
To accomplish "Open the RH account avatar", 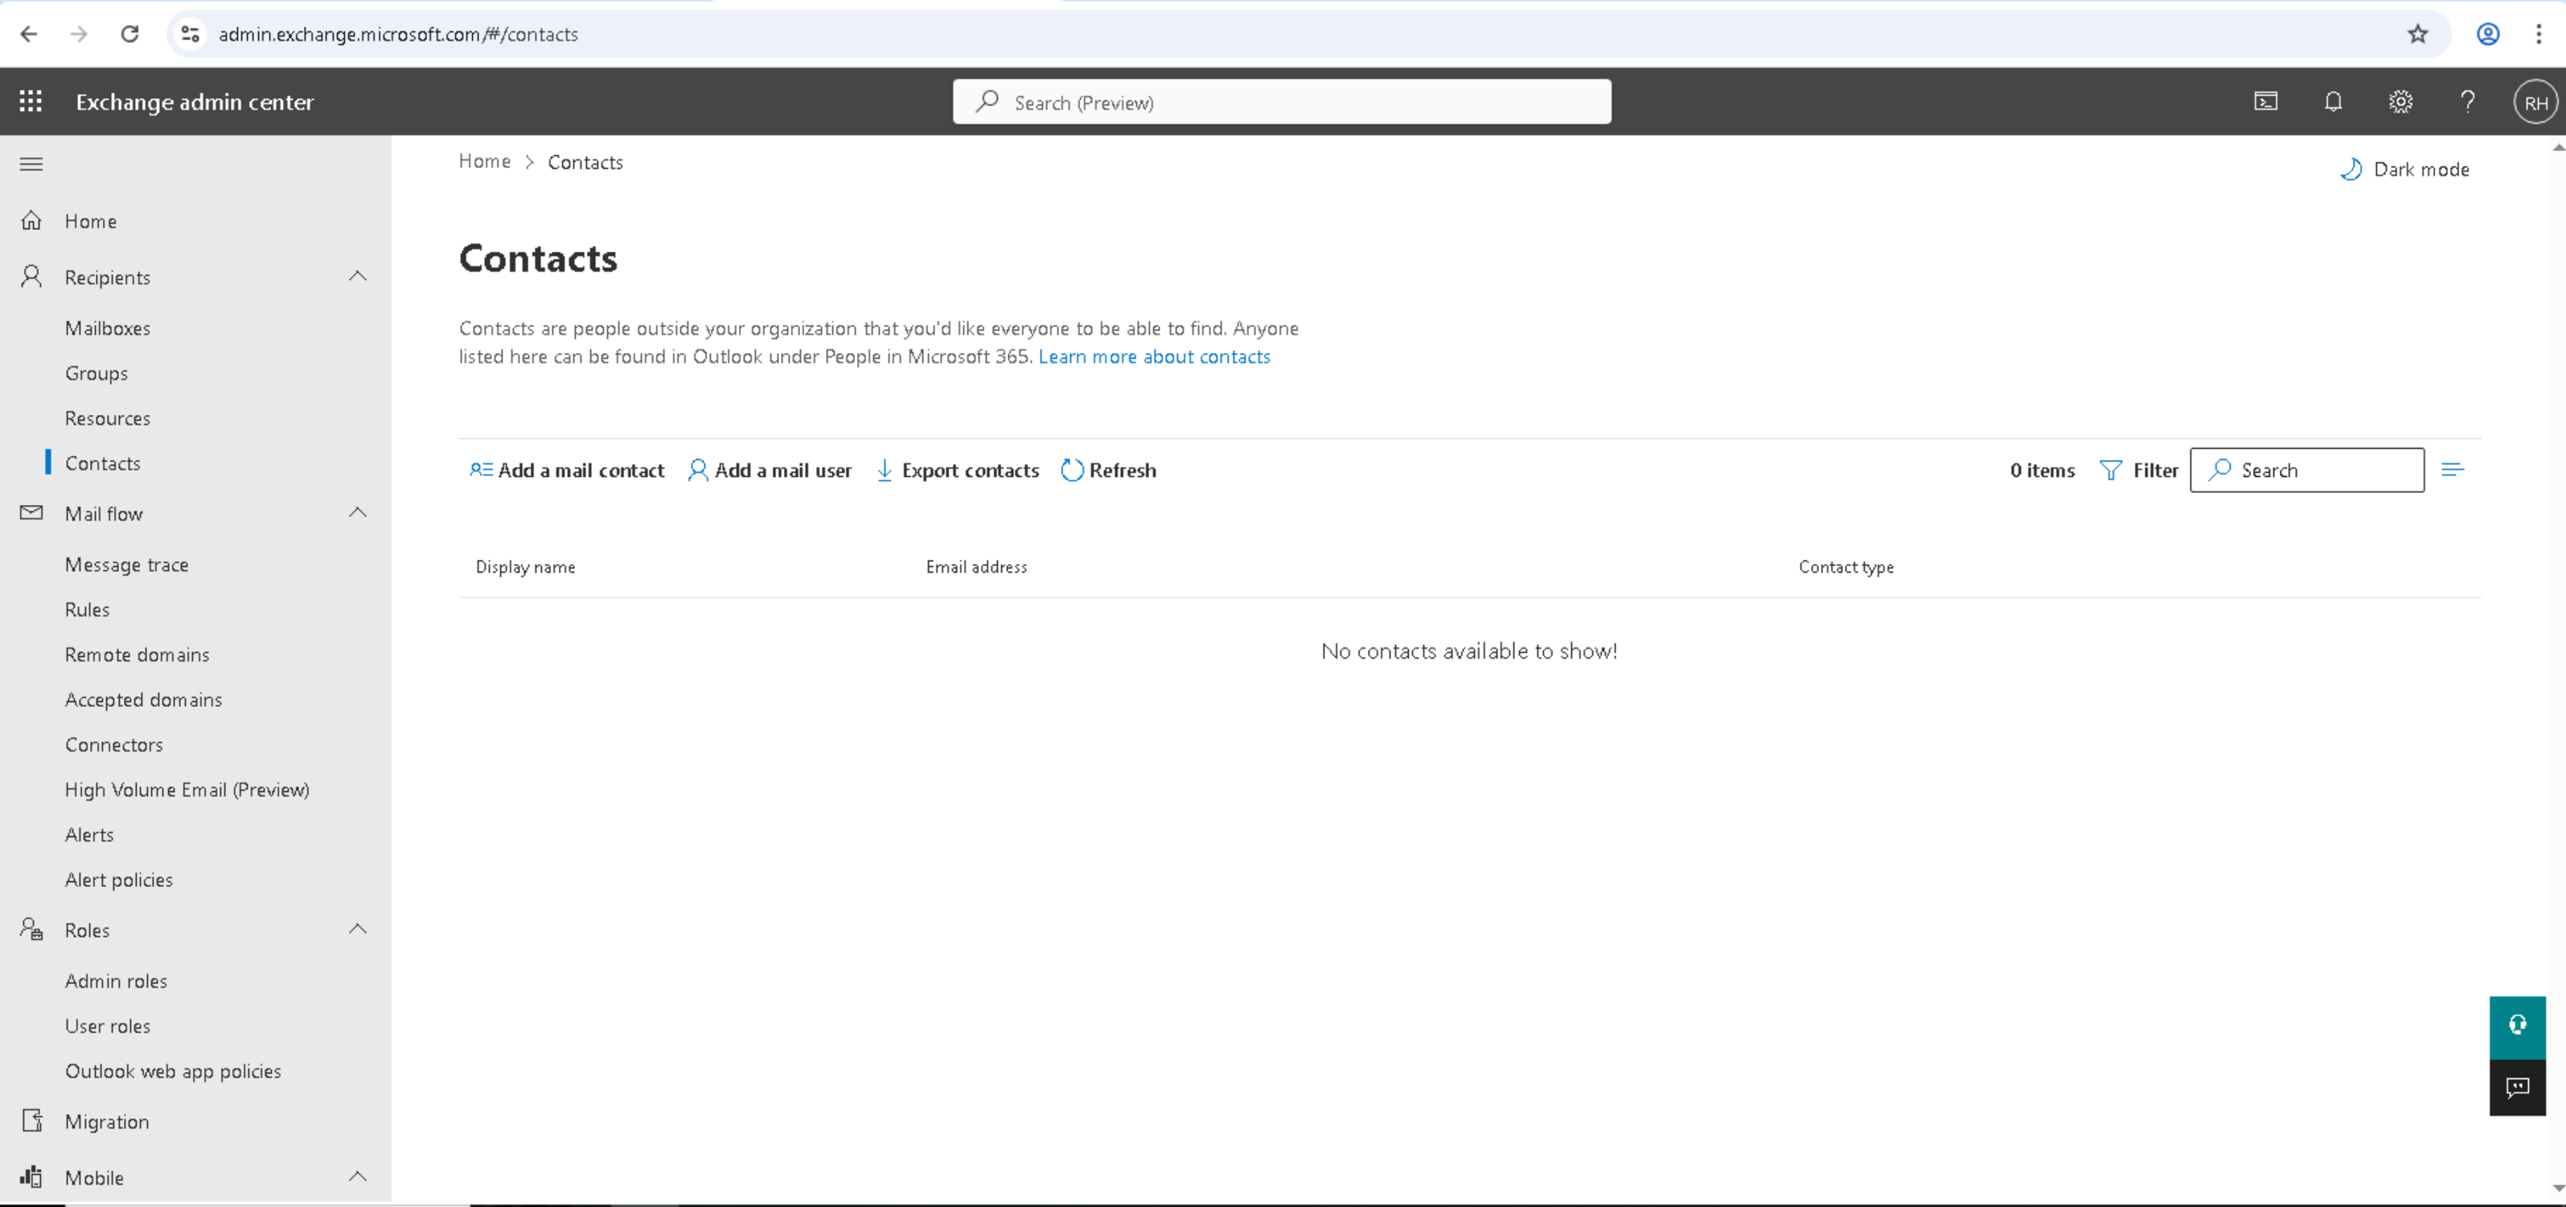I will point(2534,103).
